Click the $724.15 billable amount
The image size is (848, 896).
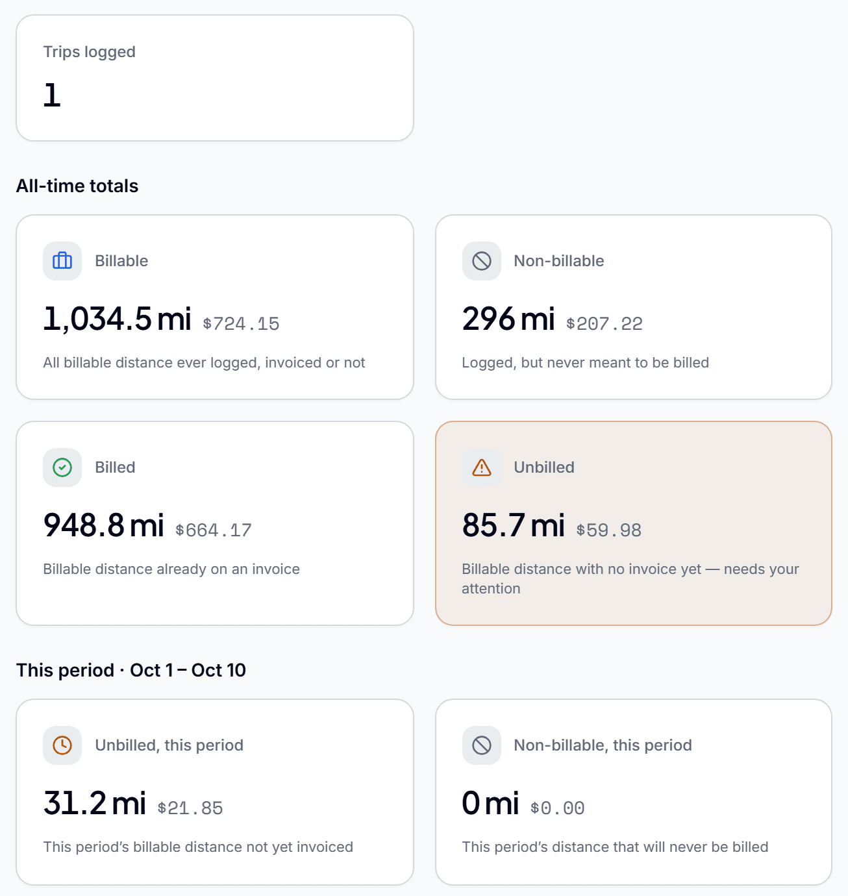pyautogui.click(x=241, y=323)
